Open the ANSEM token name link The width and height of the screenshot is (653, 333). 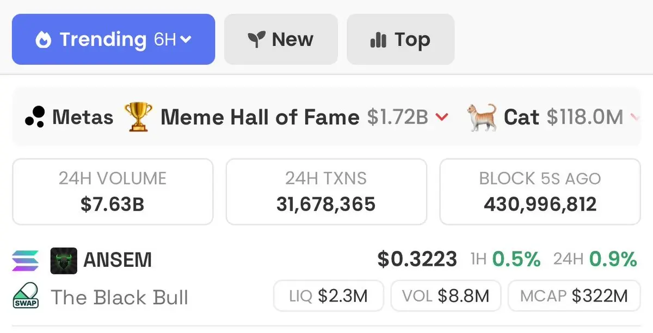pos(118,260)
